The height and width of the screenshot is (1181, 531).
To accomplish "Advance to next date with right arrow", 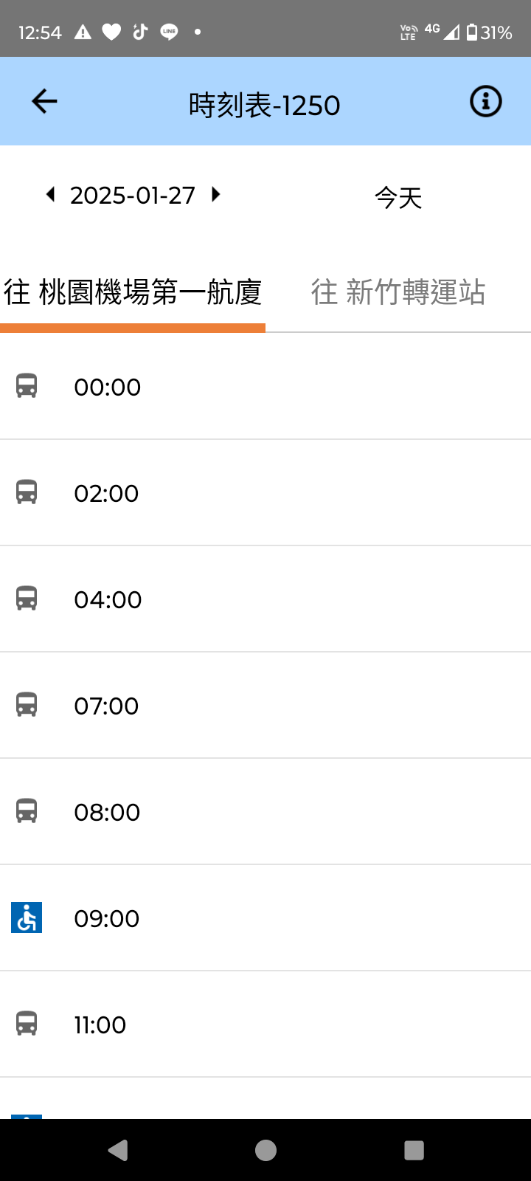I will 215,194.
